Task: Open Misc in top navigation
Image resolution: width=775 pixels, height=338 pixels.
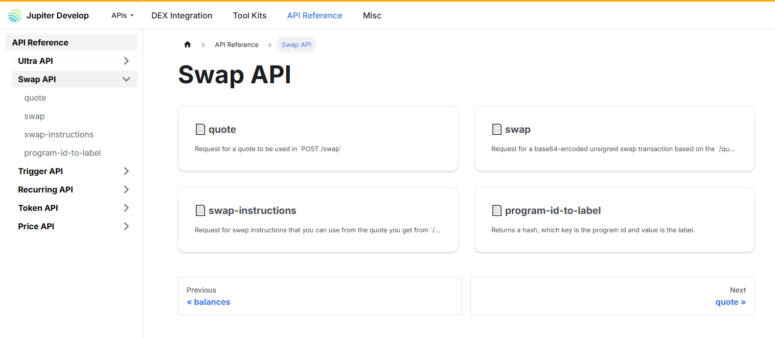Action: (372, 15)
